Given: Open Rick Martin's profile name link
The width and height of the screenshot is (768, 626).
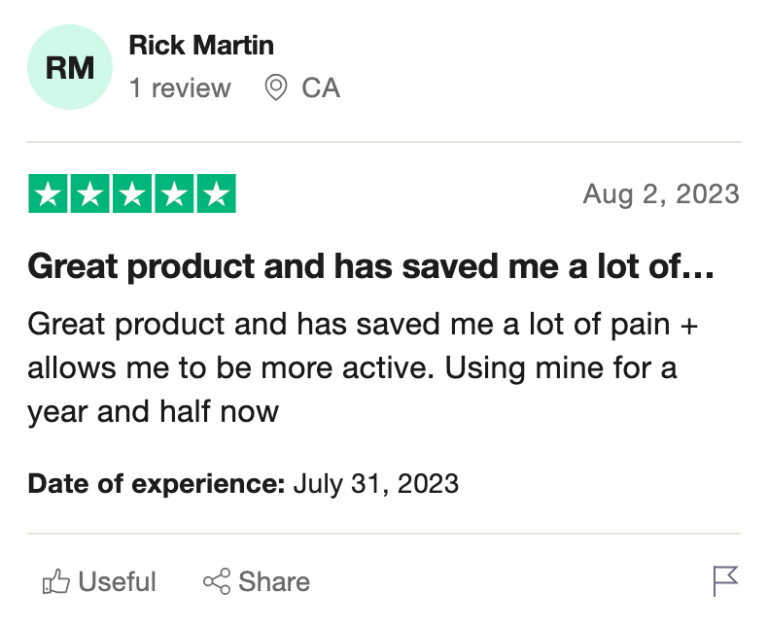Looking at the screenshot, I should [201, 45].
